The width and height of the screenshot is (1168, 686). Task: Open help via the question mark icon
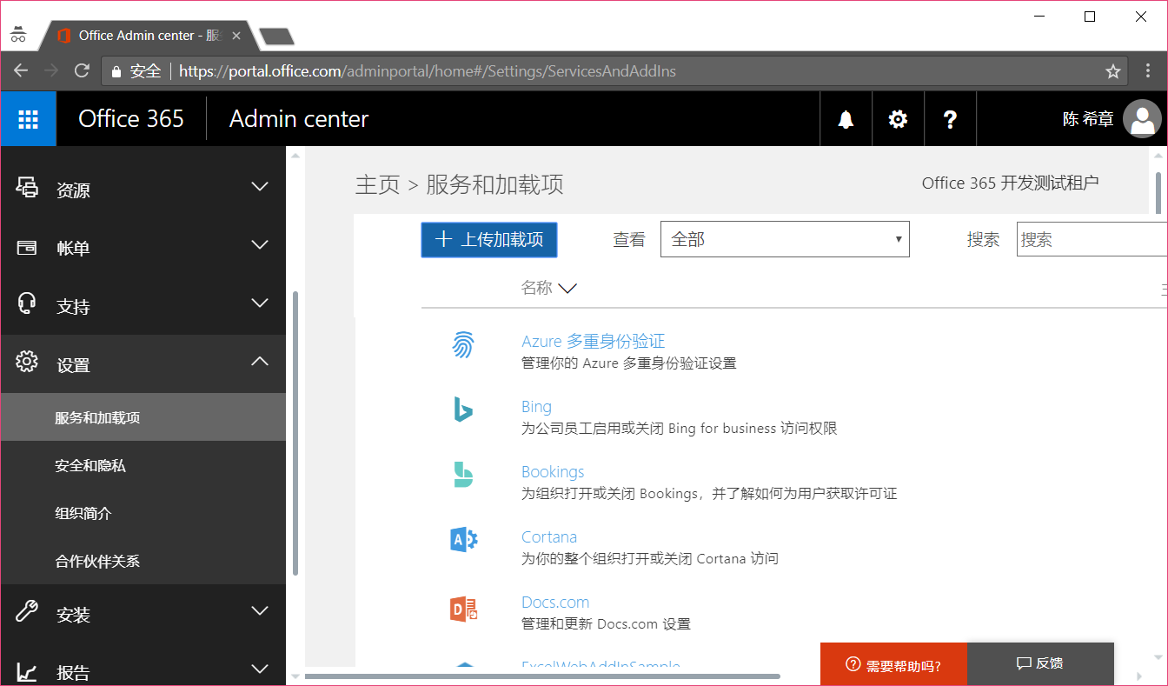(x=950, y=118)
